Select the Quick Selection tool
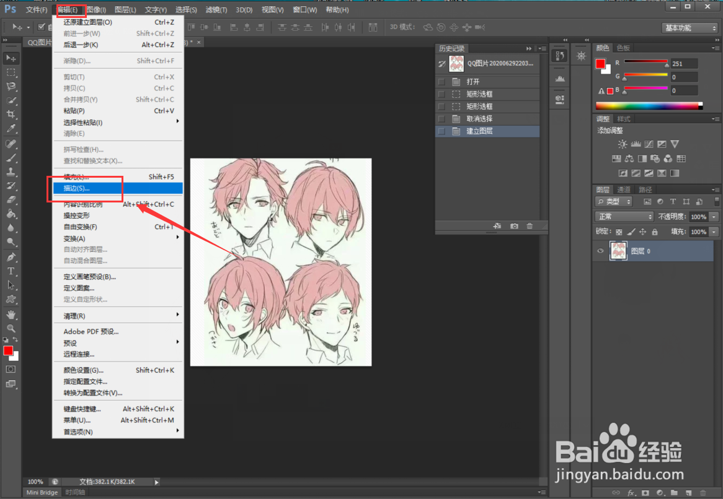The image size is (723, 499). (x=11, y=100)
